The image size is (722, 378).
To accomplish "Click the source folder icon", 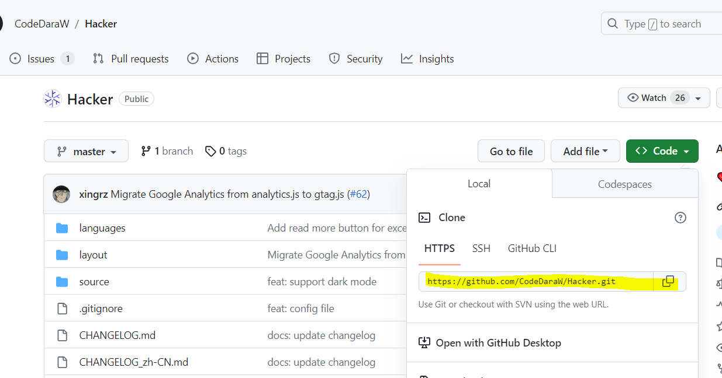I will (62, 282).
